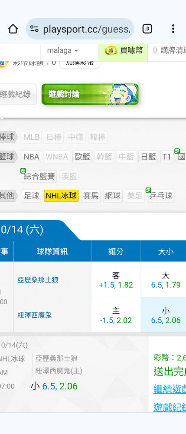The height and width of the screenshot is (434, 186).
Task: Click the 加購彩幣 button
Action: tap(80, 63)
